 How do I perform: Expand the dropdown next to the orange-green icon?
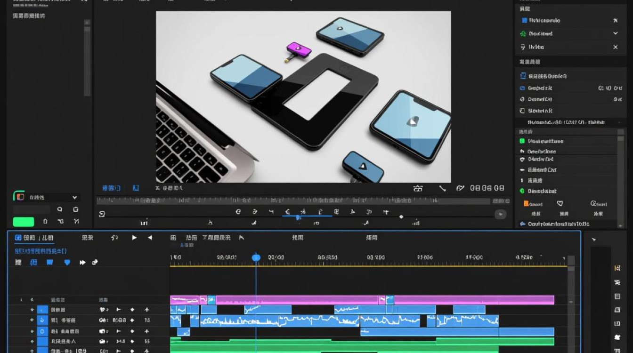74,198
